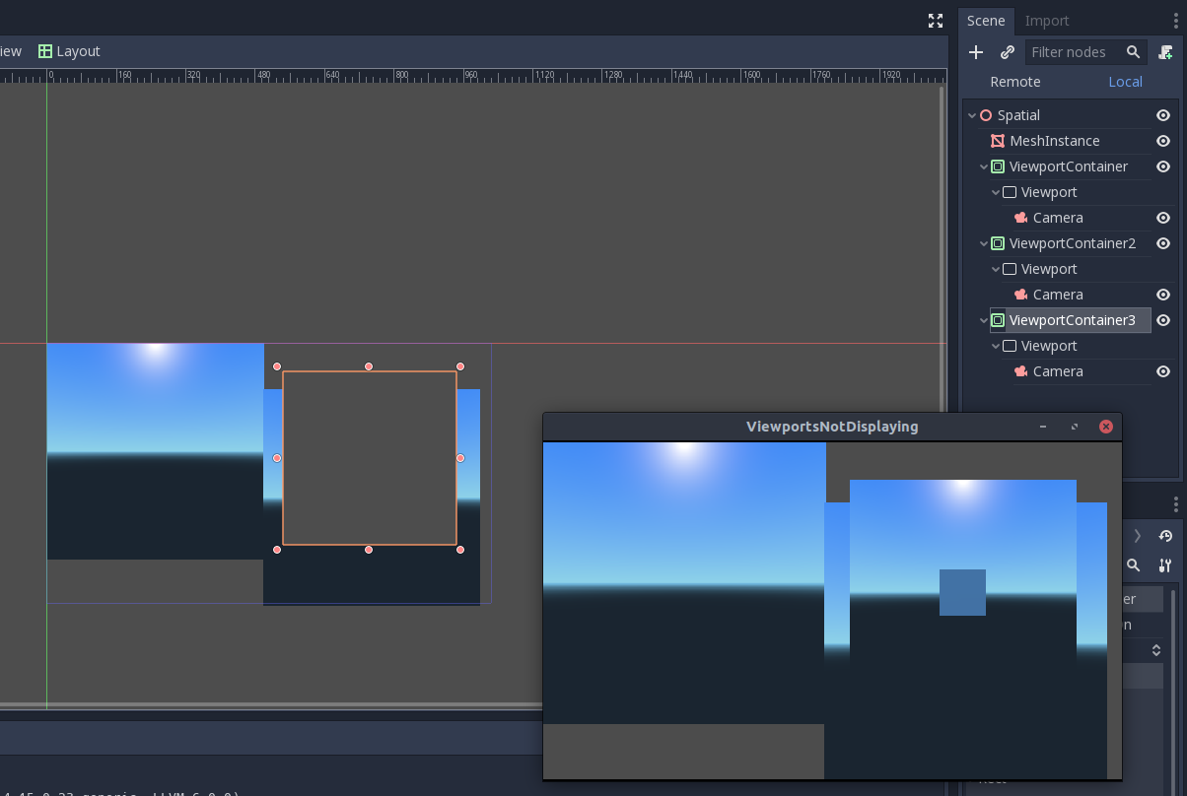Search properties in the Inspector
The height and width of the screenshot is (796, 1187).
tap(1133, 565)
